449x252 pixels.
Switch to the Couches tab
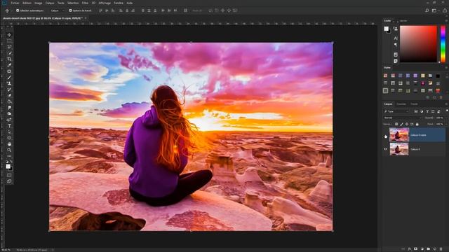[x=401, y=104]
